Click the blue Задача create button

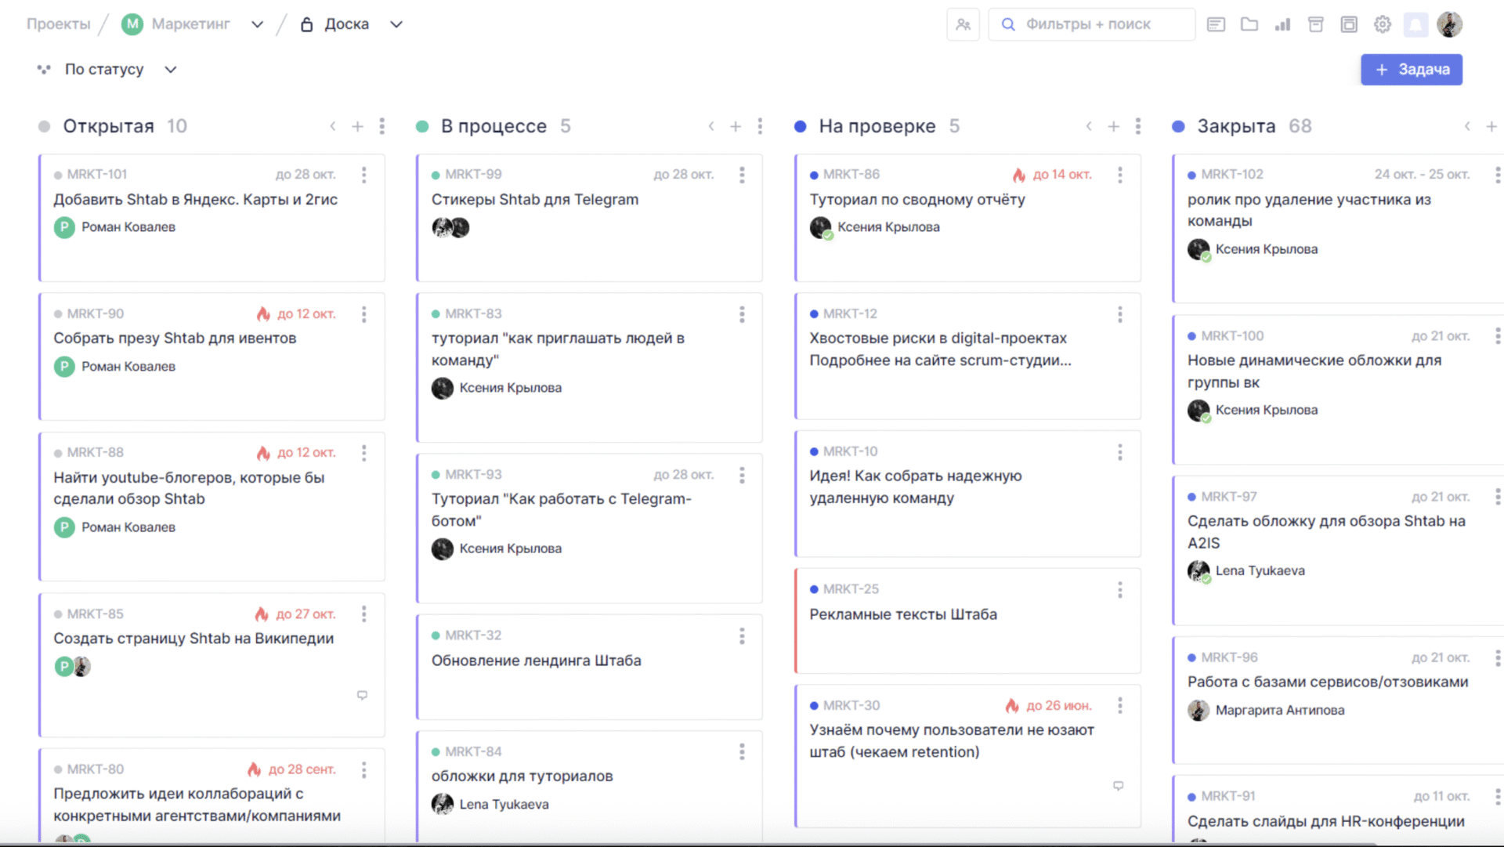tap(1412, 70)
